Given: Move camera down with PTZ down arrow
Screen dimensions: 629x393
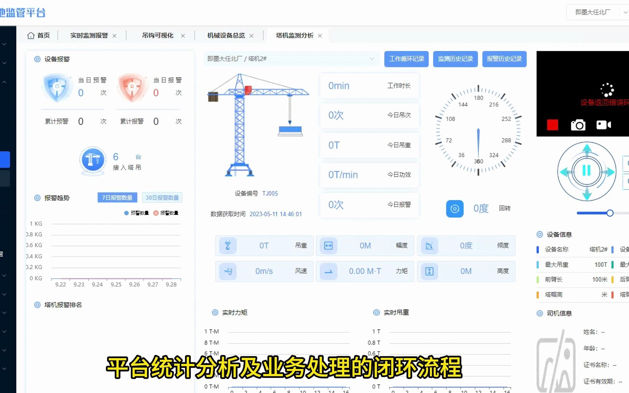Looking at the screenshot, I should [x=587, y=194].
